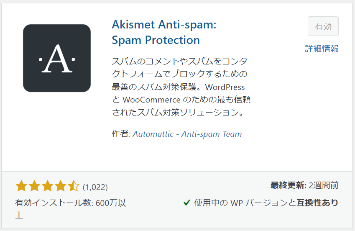This screenshot has height=231, width=355.
Task: Click the first gold rating star
Action: [21, 186]
